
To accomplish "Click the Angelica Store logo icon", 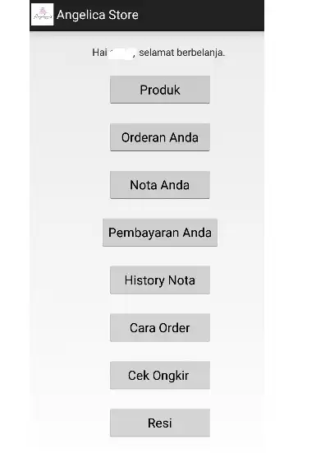I will pos(42,15).
